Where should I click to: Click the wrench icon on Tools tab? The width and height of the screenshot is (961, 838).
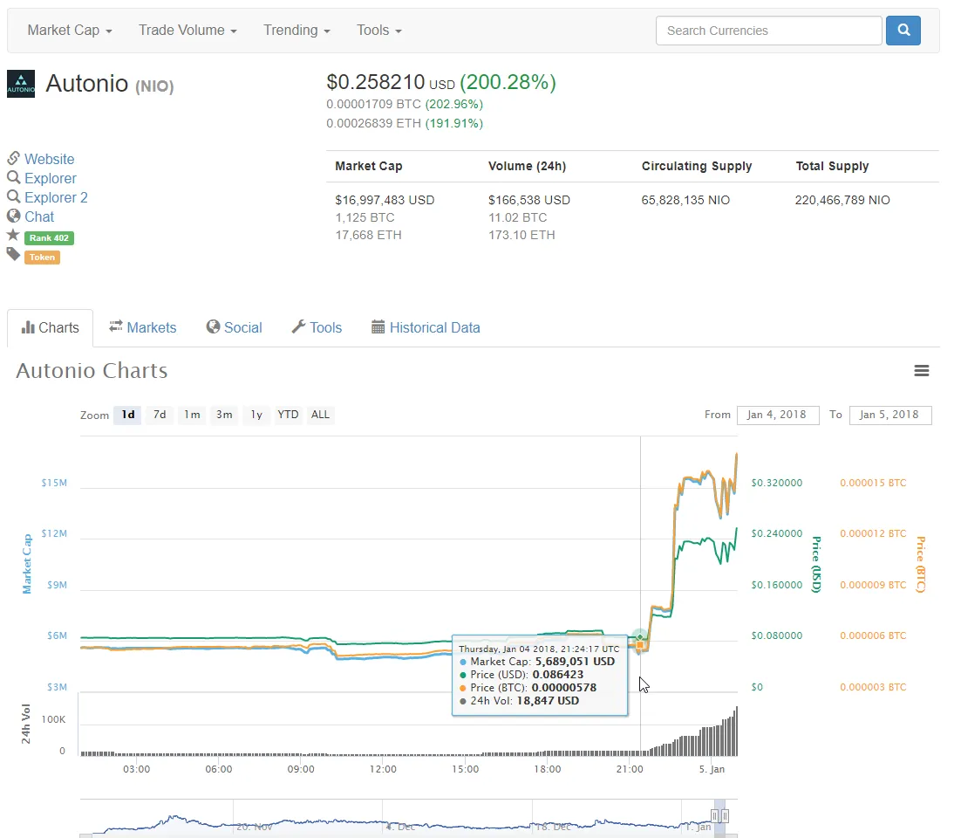(298, 327)
